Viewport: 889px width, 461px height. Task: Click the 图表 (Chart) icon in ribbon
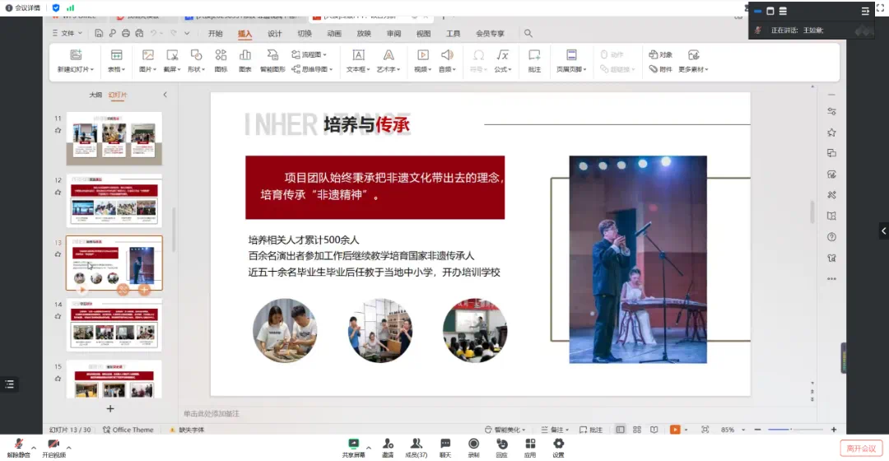click(245, 60)
